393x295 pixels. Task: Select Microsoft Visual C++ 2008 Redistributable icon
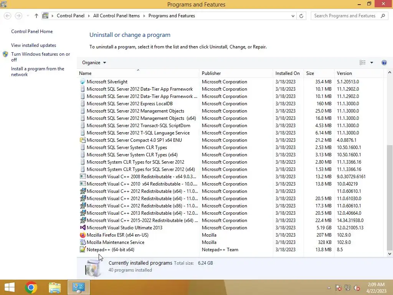83,177
